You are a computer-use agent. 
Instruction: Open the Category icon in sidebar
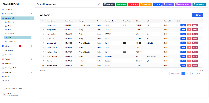click(6, 34)
